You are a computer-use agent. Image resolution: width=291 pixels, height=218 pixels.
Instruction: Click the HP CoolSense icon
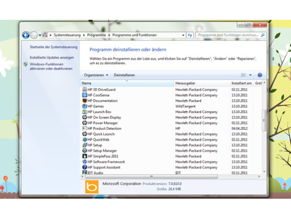[85, 95]
